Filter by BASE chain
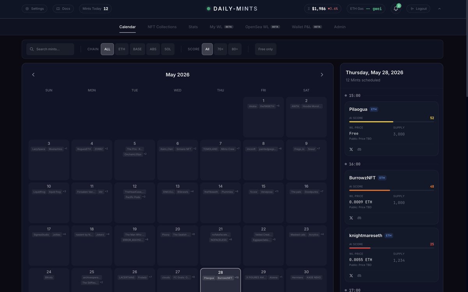 (137, 49)
